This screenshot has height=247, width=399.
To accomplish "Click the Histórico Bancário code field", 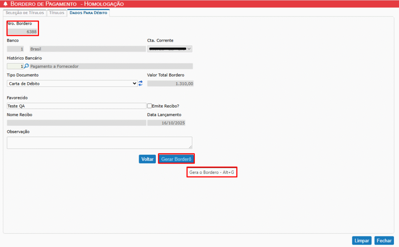I will point(15,66).
